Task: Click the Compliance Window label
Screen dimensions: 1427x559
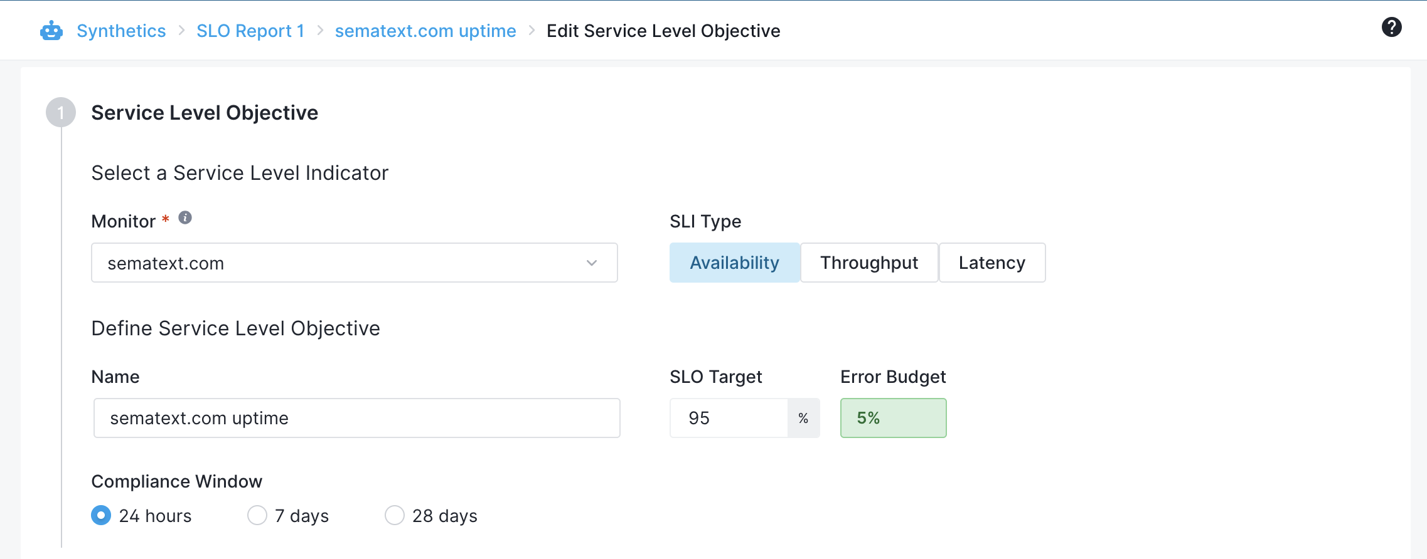Action: coord(177,481)
